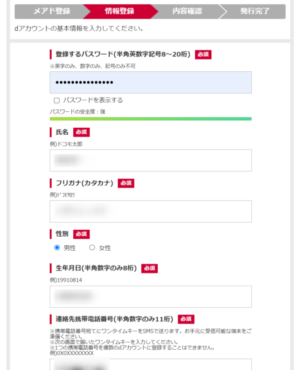Click the パスワードを表示する label text

tap(93, 100)
